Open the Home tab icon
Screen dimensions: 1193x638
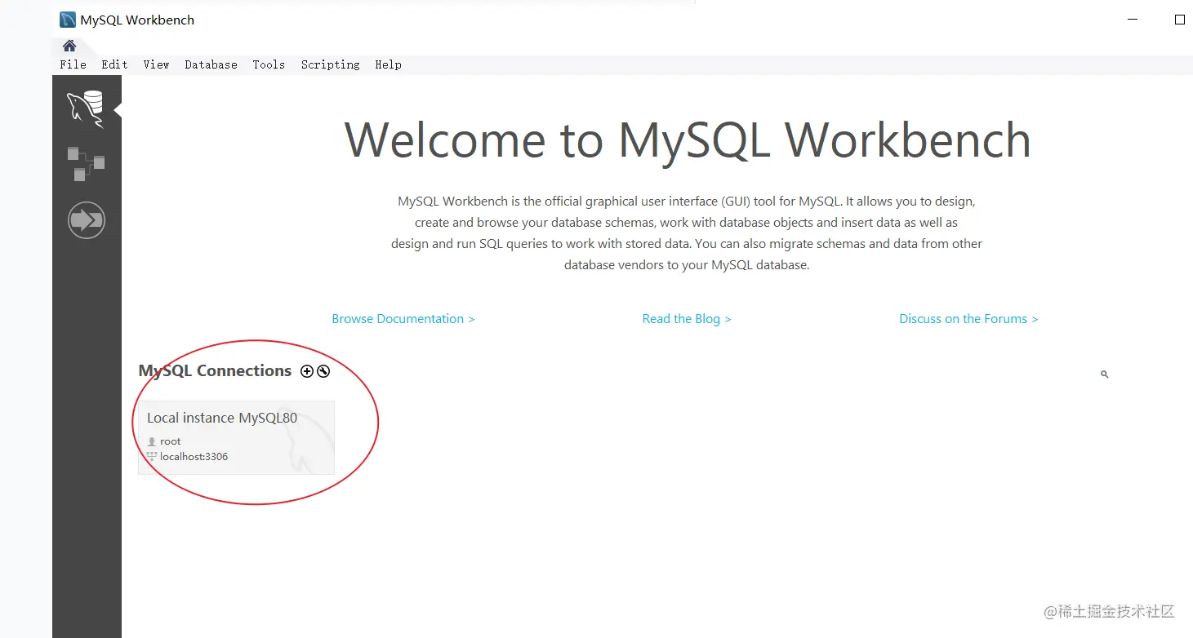69,46
